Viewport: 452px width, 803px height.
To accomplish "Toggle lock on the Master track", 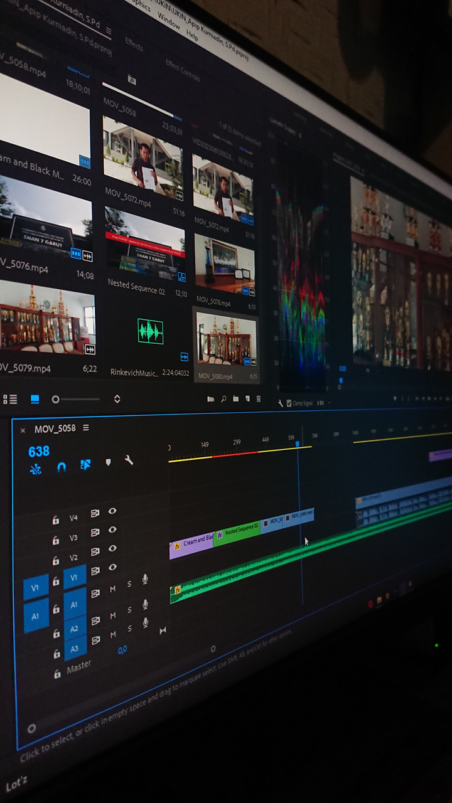I will pos(57,674).
